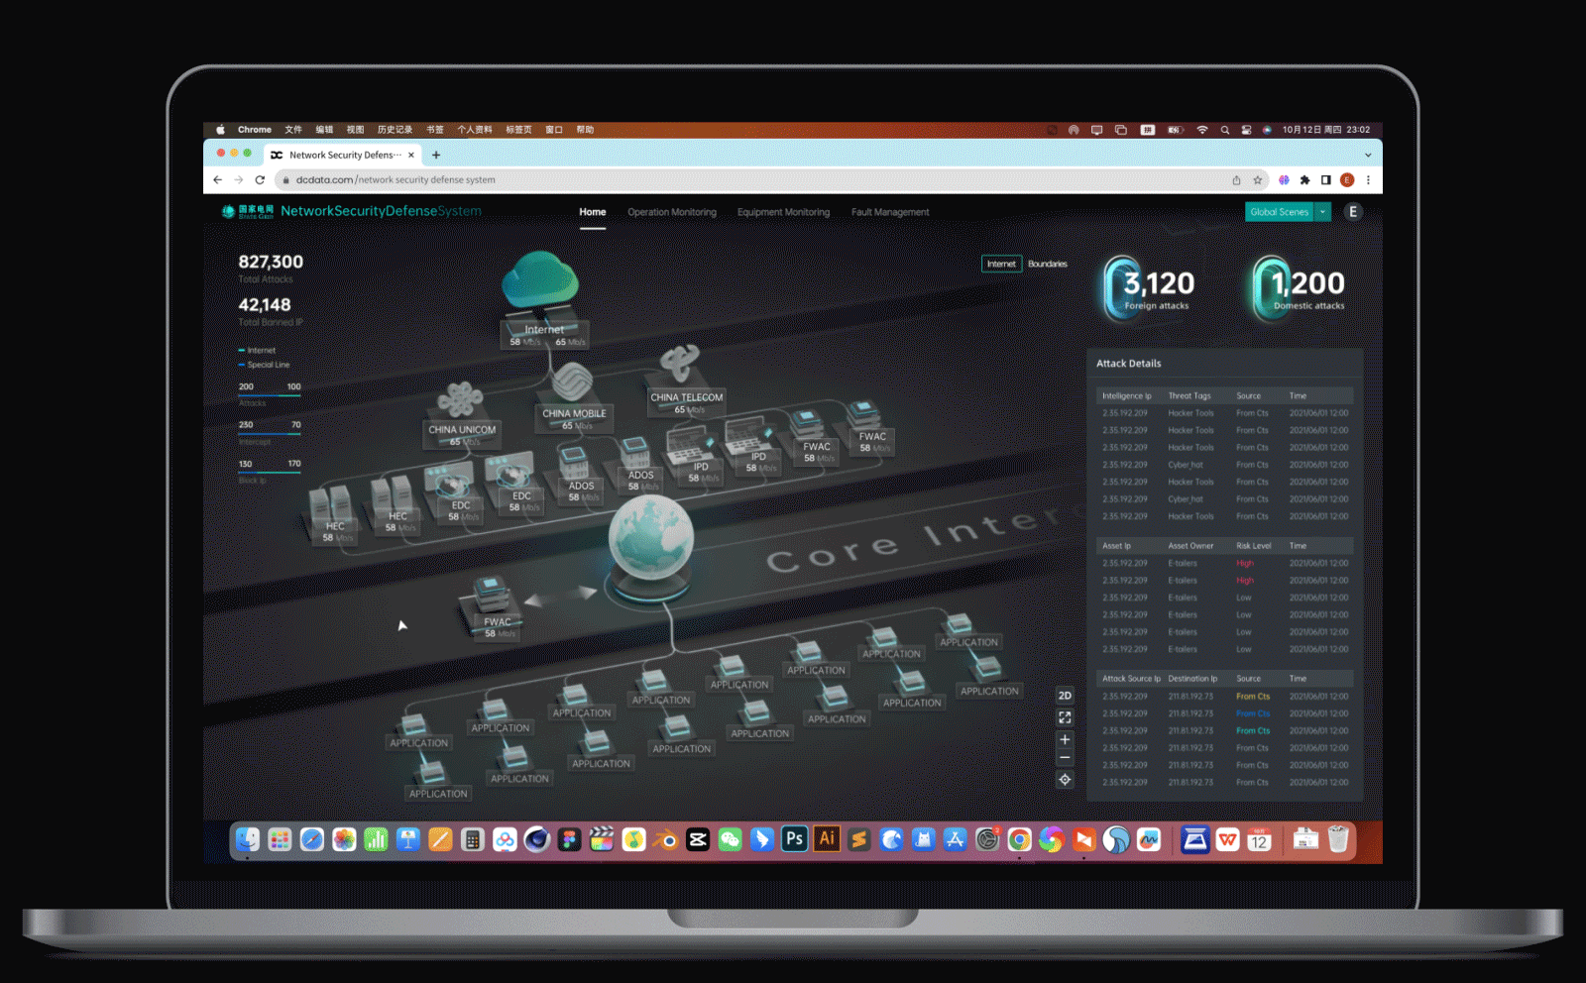Recenter the map with the locate icon
Screen dimensions: 1586x983
[x=1065, y=780]
